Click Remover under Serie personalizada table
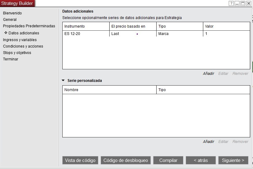The height and width of the screenshot is (169, 253). click(240, 142)
